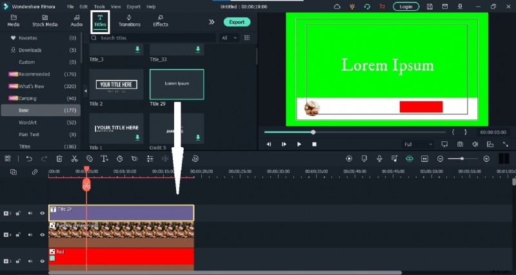Select the Camping category
The height and width of the screenshot is (275, 516).
[x=41, y=98]
